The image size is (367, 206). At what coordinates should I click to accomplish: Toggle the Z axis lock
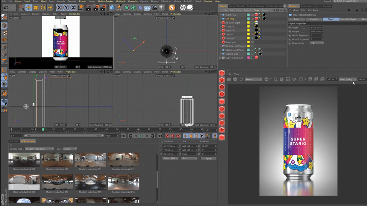(73, 8)
